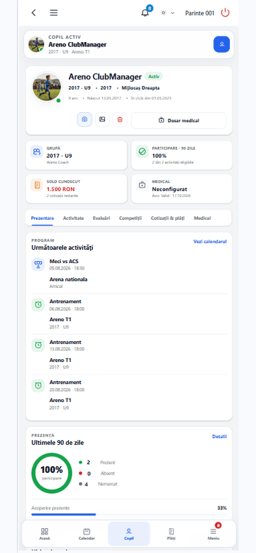This screenshot has width=256, height=553.
Task: Switch to the Activitate tab
Action: [73, 219]
